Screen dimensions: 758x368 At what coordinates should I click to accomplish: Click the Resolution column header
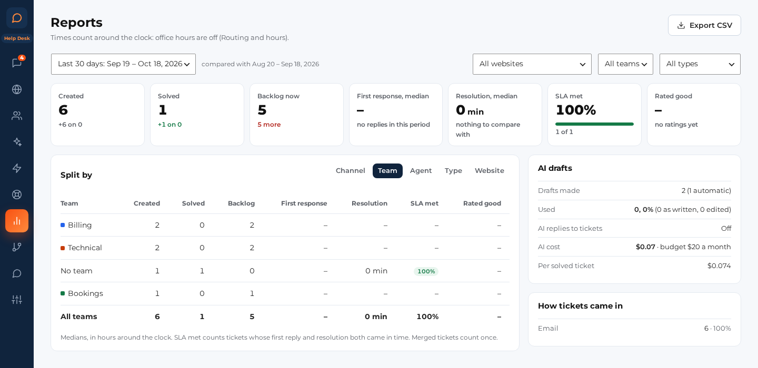pyautogui.click(x=370, y=203)
